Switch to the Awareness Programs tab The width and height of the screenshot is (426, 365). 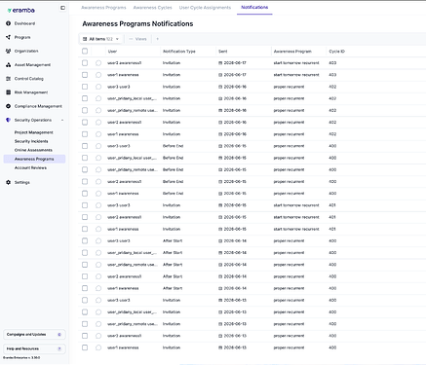103,8
